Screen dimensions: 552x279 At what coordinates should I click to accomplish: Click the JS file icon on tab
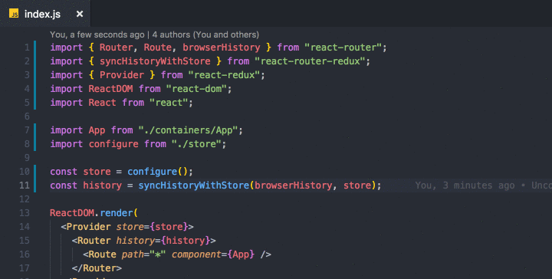tap(14, 14)
